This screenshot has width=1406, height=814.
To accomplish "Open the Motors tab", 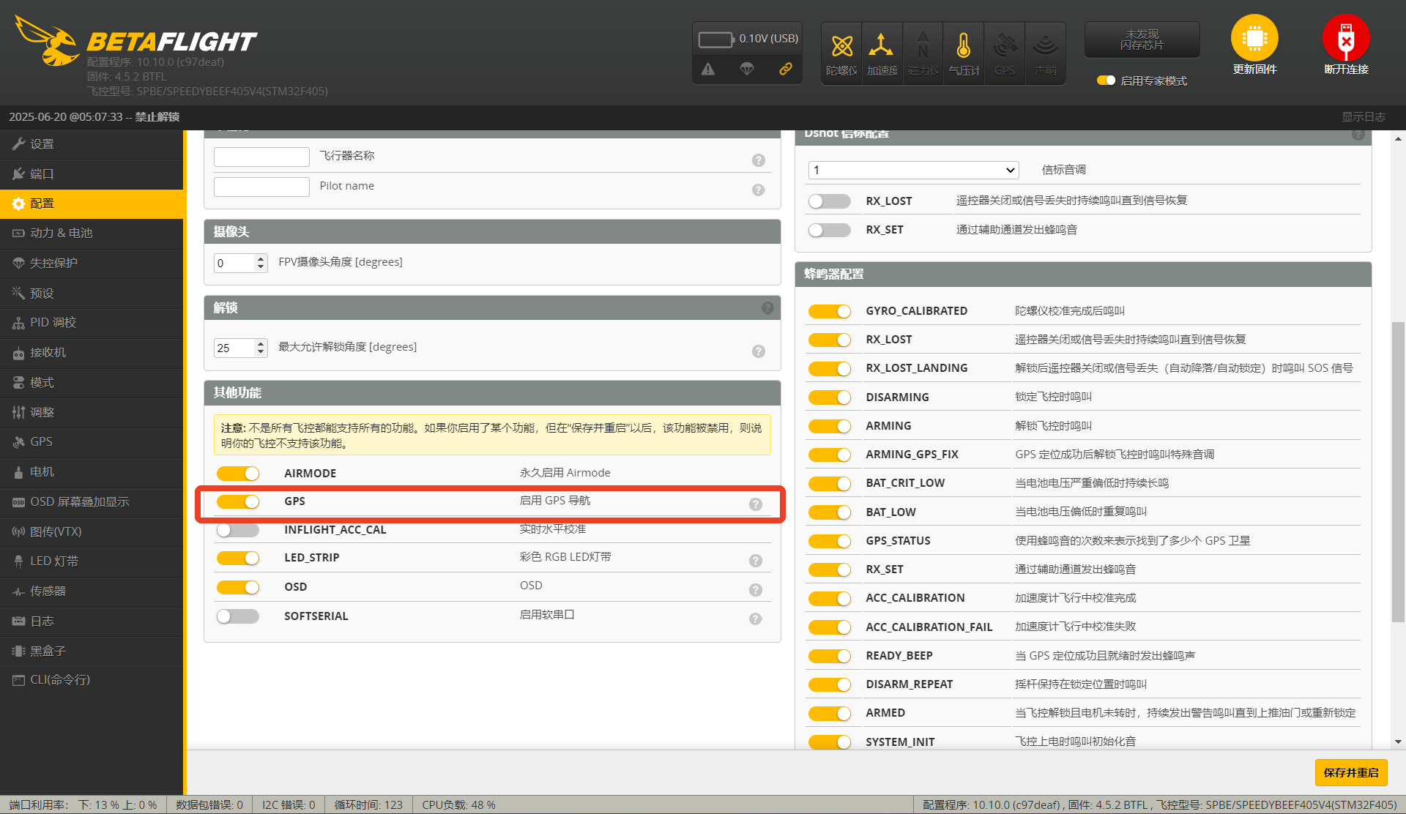I will [x=92, y=472].
